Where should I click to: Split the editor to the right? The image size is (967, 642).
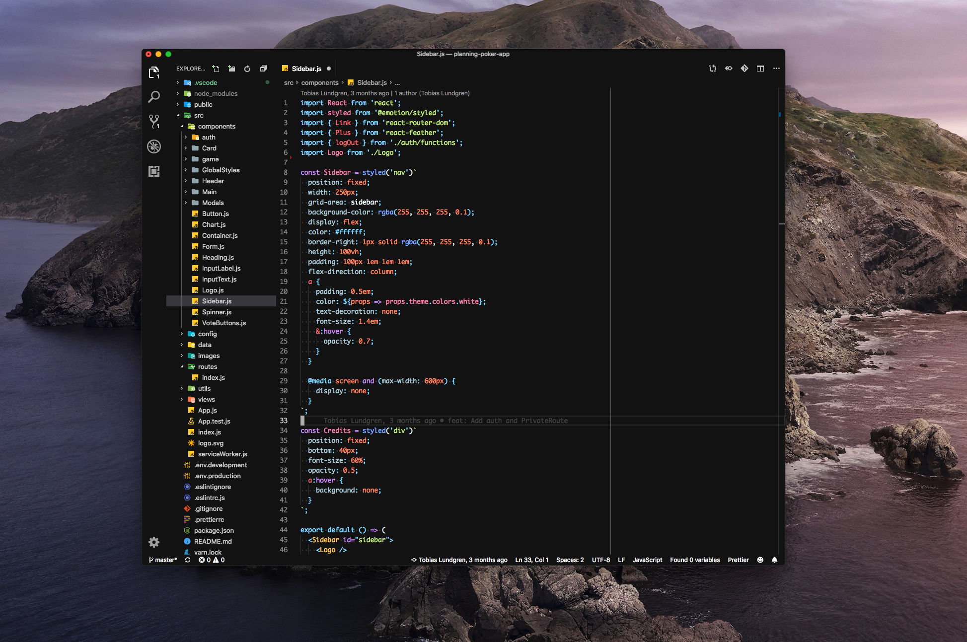(x=760, y=69)
